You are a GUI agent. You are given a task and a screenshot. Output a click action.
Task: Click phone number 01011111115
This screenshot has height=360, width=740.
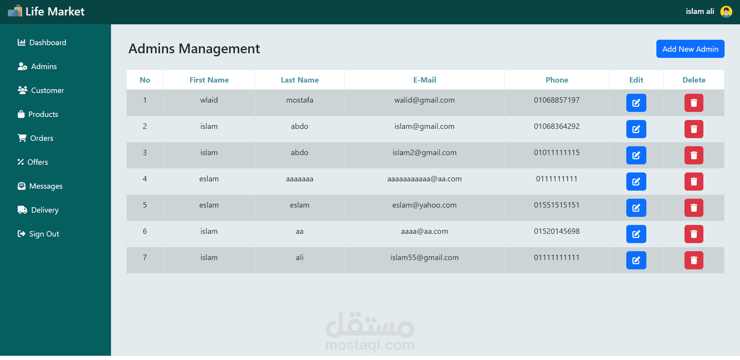[557, 153]
